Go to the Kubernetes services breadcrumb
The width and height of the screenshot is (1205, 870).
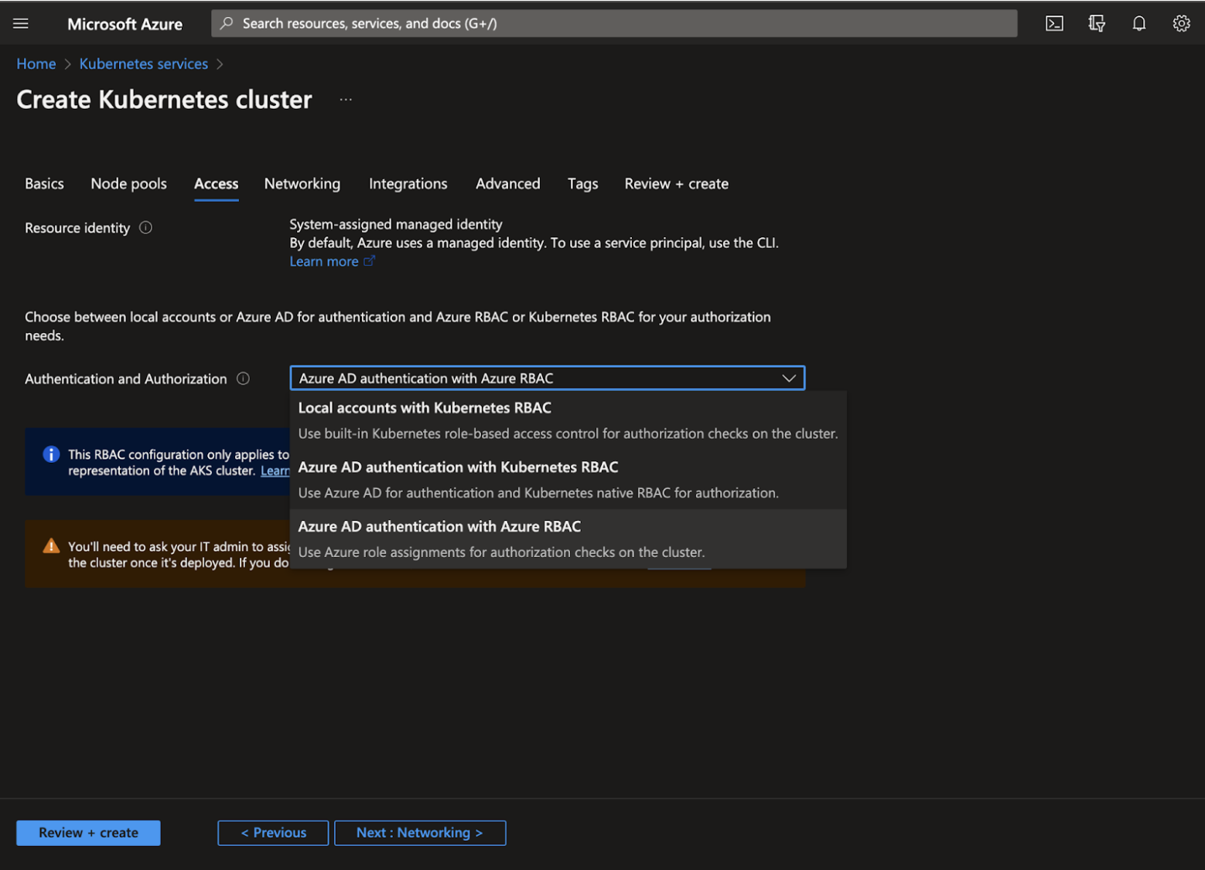pos(144,64)
